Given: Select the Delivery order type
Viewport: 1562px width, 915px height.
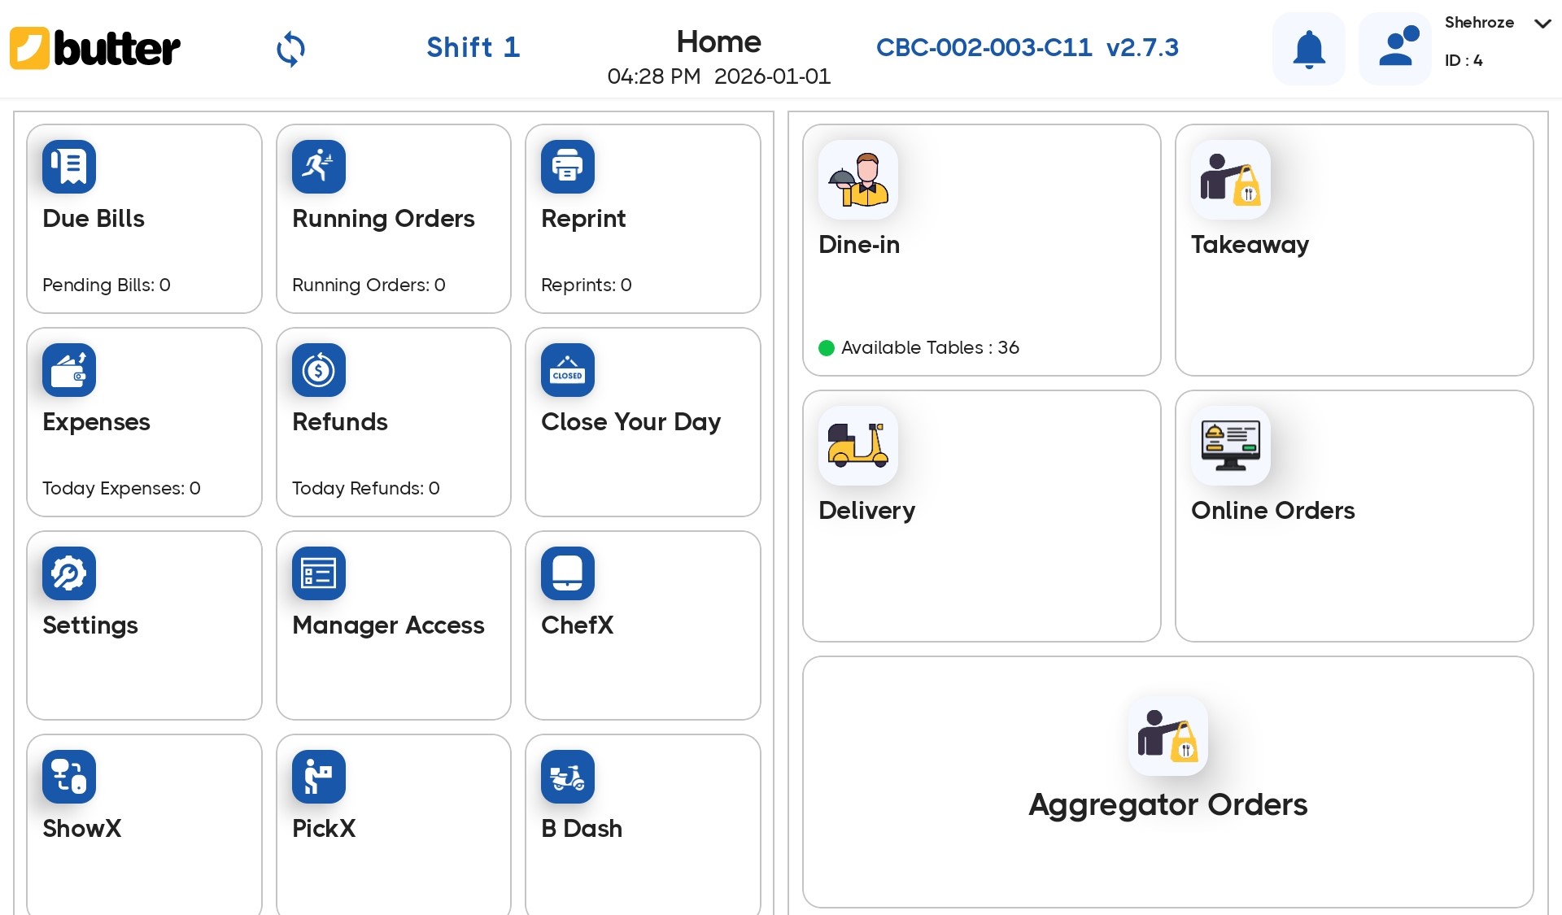Looking at the screenshot, I should click(x=981, y=516).
